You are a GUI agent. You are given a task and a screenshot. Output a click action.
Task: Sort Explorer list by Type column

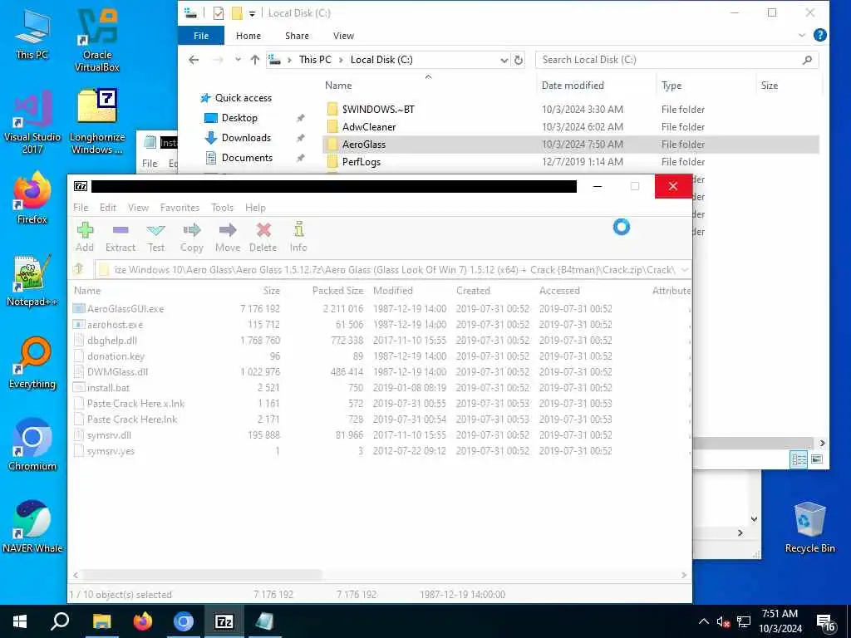[x=671, y=86]
